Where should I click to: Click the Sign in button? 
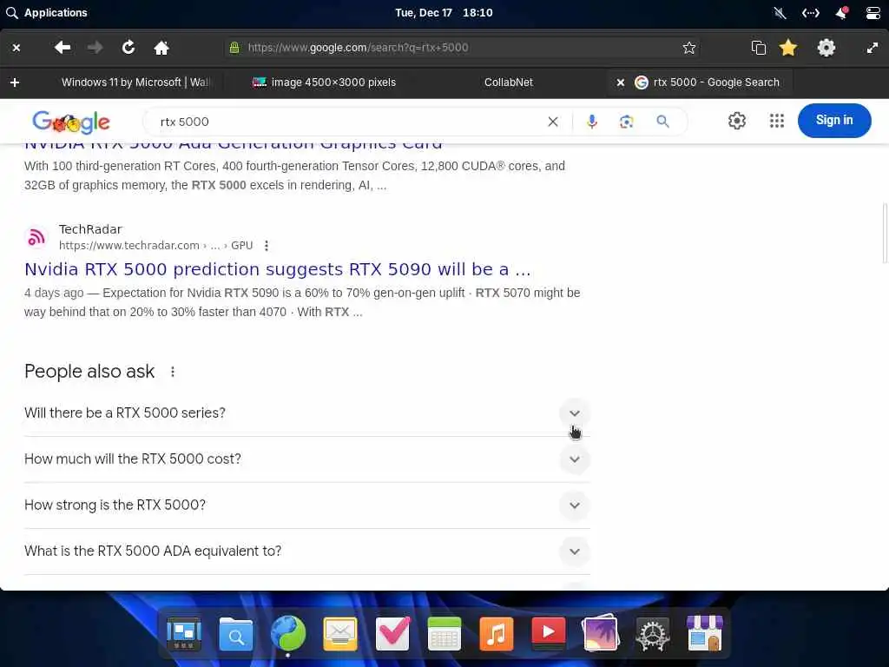pyautogui.click(x=834, y=120)
